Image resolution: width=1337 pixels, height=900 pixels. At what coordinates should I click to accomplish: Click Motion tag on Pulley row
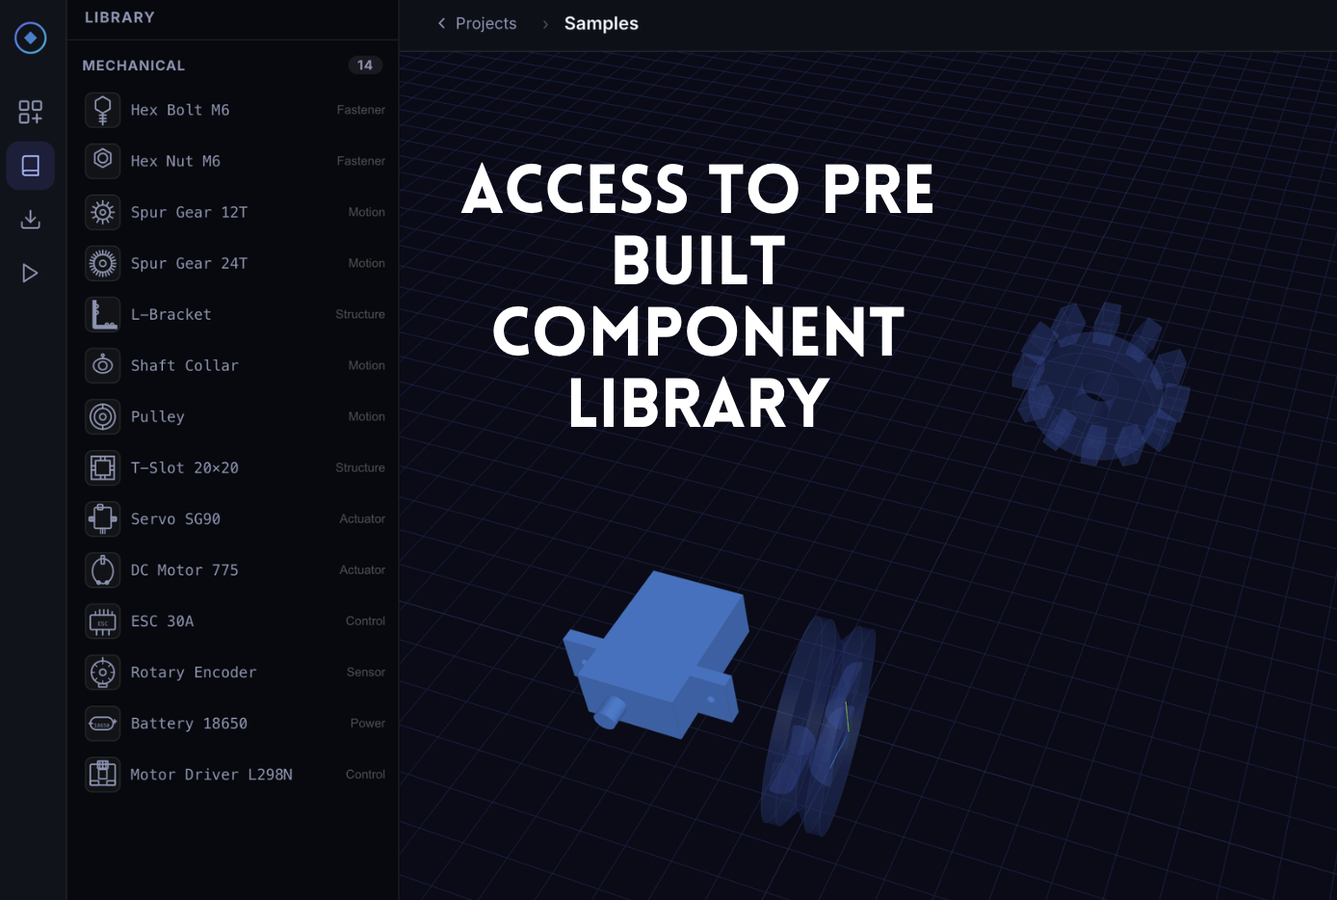click(366, 416)
